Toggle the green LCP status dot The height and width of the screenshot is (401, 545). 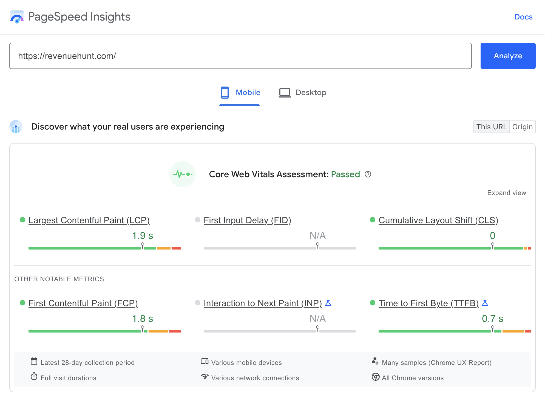point(22,219)
